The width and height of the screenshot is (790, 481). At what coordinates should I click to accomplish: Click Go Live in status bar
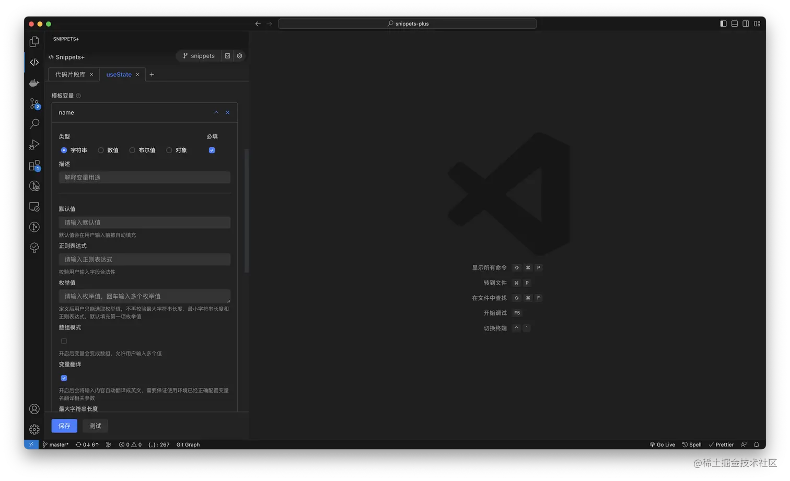click(x=662, y=444)
